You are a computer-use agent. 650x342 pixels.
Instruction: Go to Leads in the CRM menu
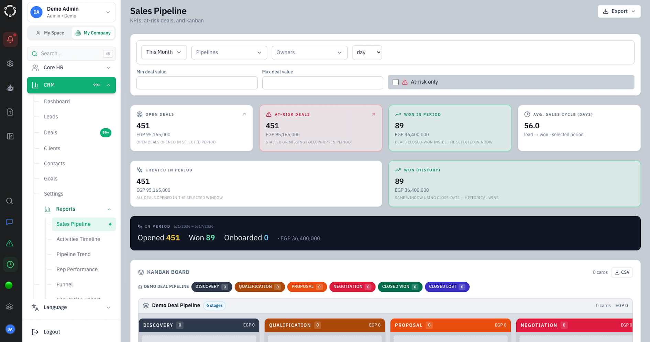pos(51,117)
